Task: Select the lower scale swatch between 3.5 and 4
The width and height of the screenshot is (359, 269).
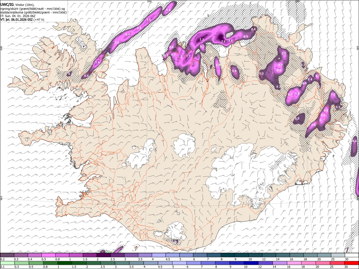Action: (x=136, y=263)
